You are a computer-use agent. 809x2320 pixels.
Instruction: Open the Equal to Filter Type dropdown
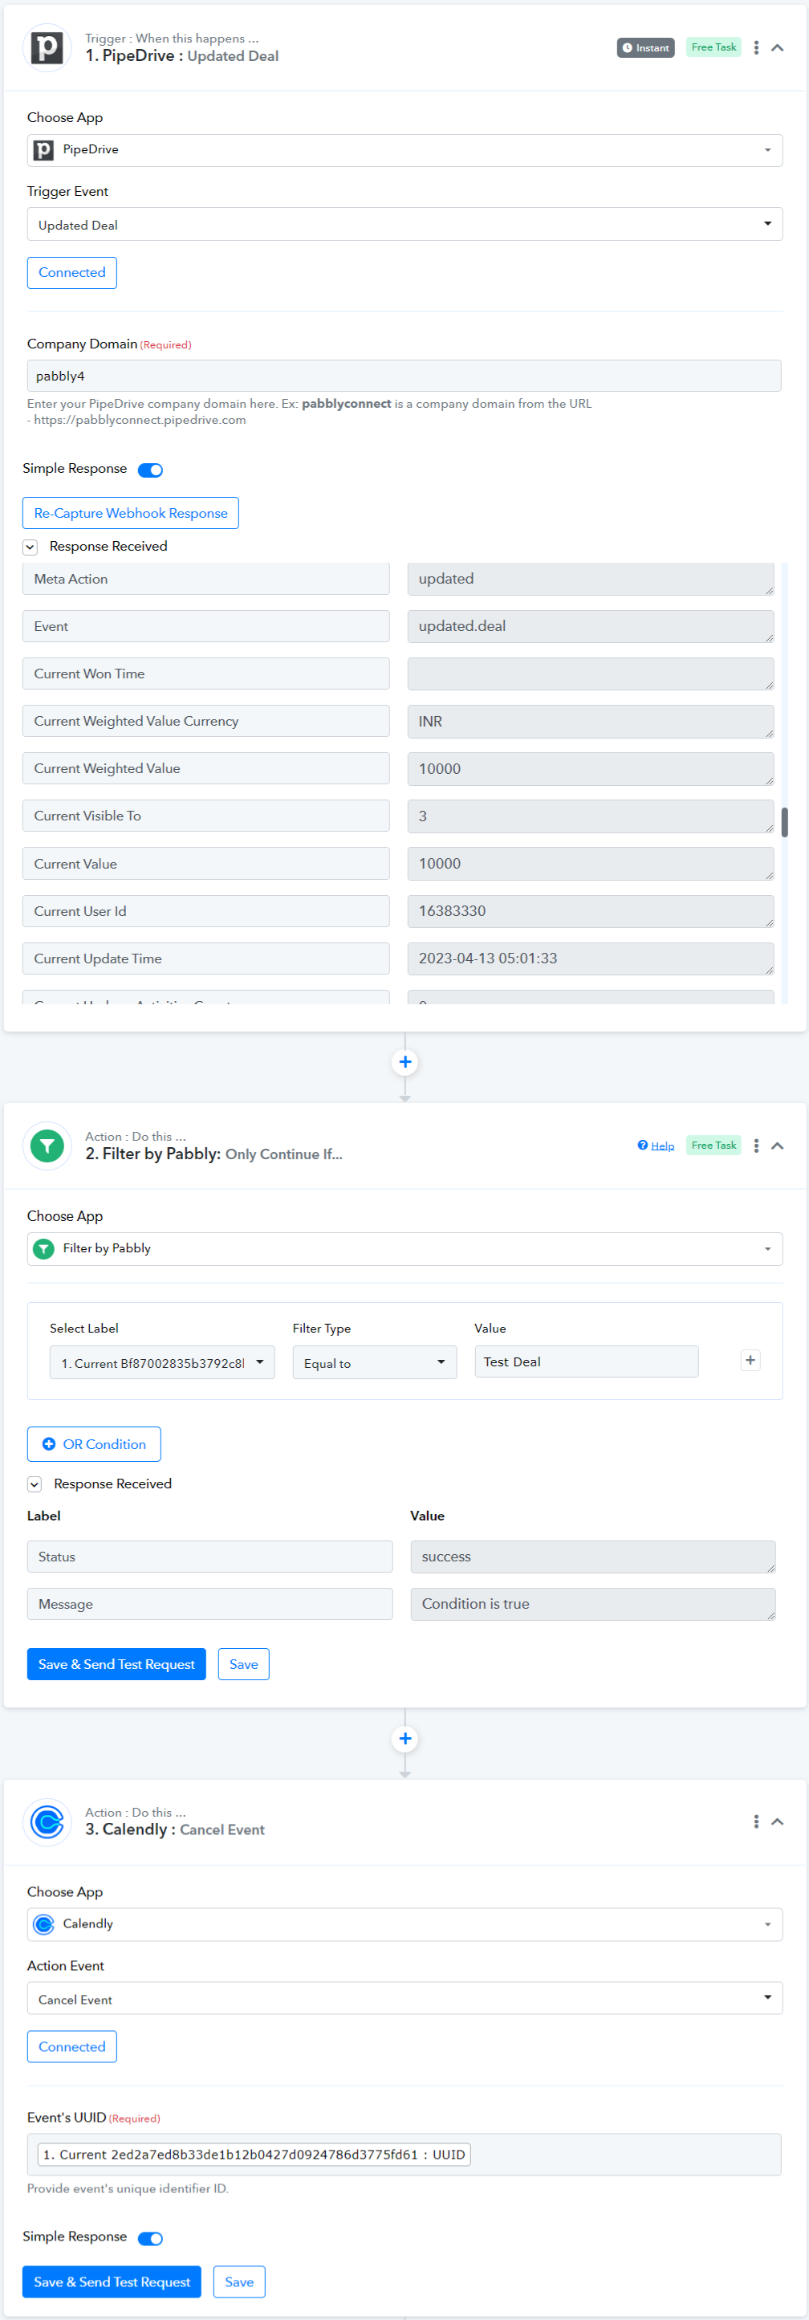coord(375,1362)
